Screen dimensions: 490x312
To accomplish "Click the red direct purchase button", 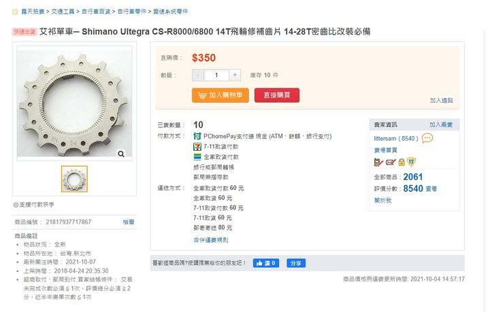I will pos(277,95).
